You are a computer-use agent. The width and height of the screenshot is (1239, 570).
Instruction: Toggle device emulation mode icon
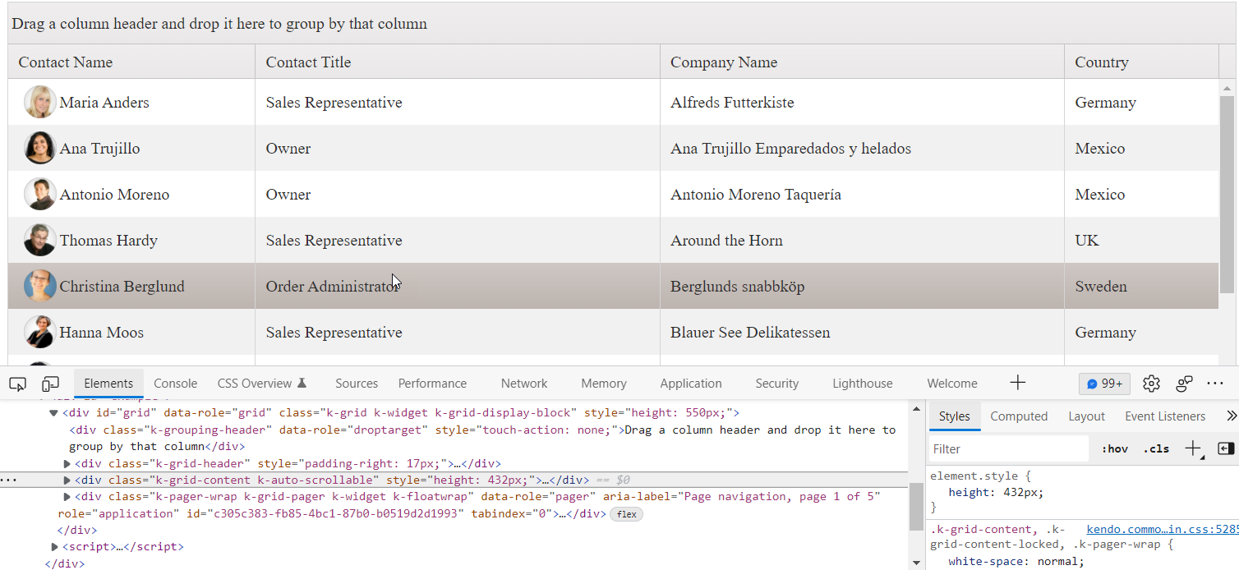51,384
